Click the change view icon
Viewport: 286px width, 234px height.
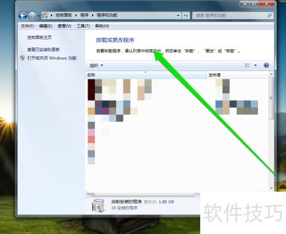[247, 65]
